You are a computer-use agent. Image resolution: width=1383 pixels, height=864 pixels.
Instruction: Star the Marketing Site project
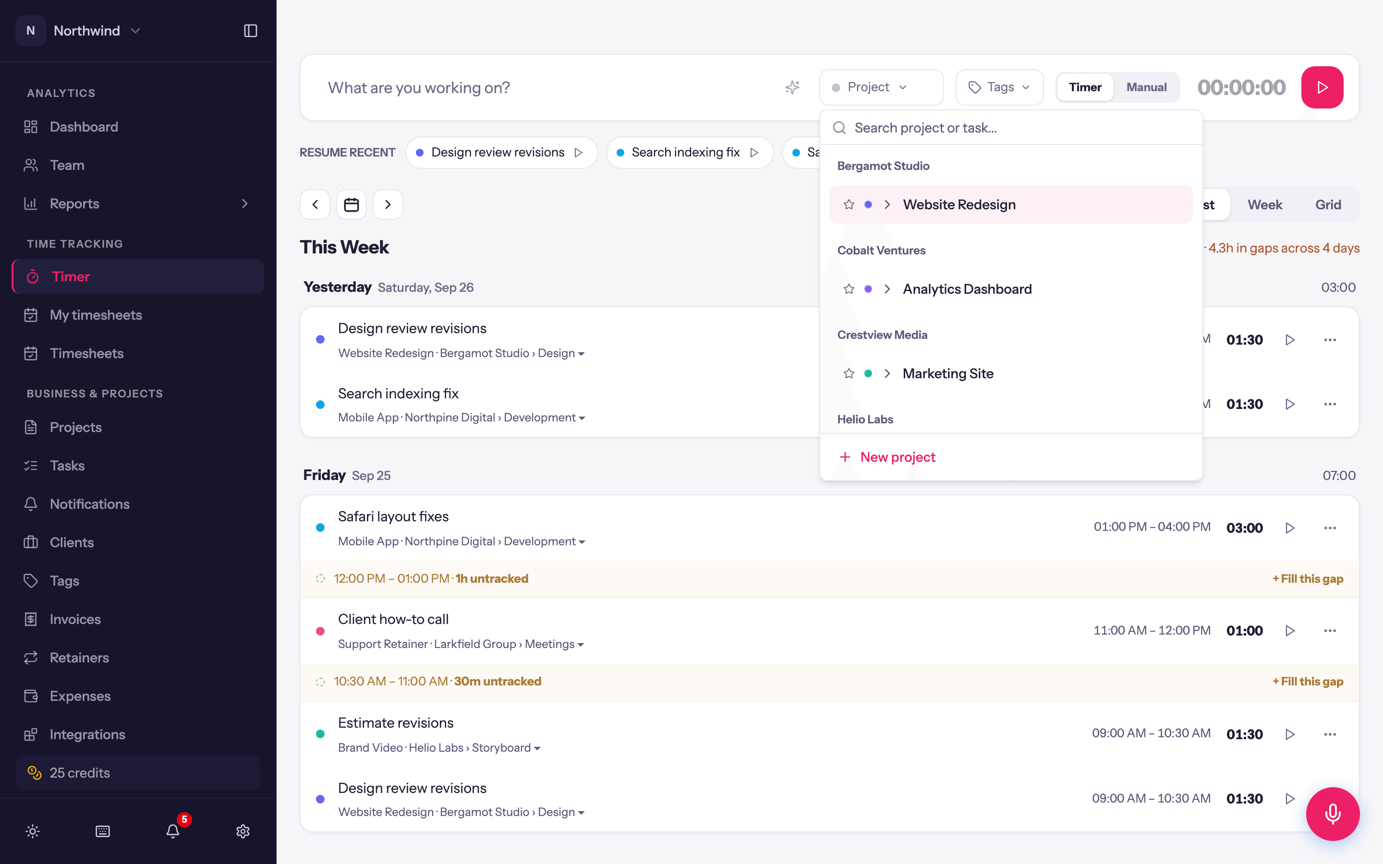click(x=849, y=374)
